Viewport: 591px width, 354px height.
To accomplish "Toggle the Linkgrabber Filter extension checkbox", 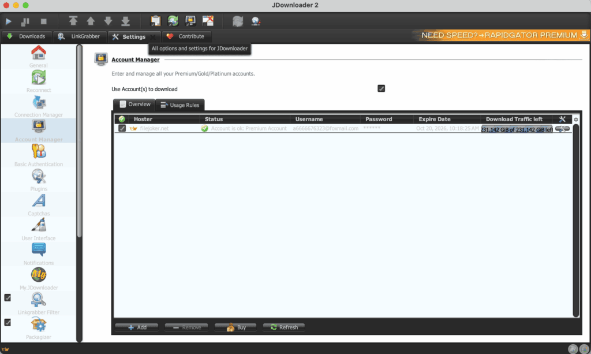I will [x=8, y=298].
